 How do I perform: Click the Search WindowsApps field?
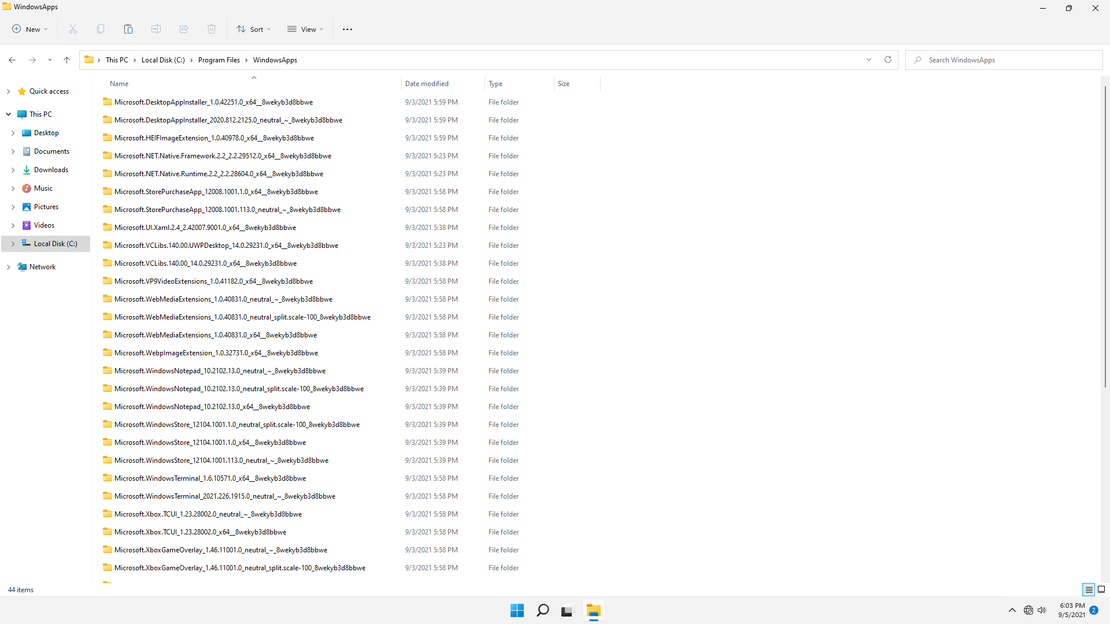click(1004, 60)
